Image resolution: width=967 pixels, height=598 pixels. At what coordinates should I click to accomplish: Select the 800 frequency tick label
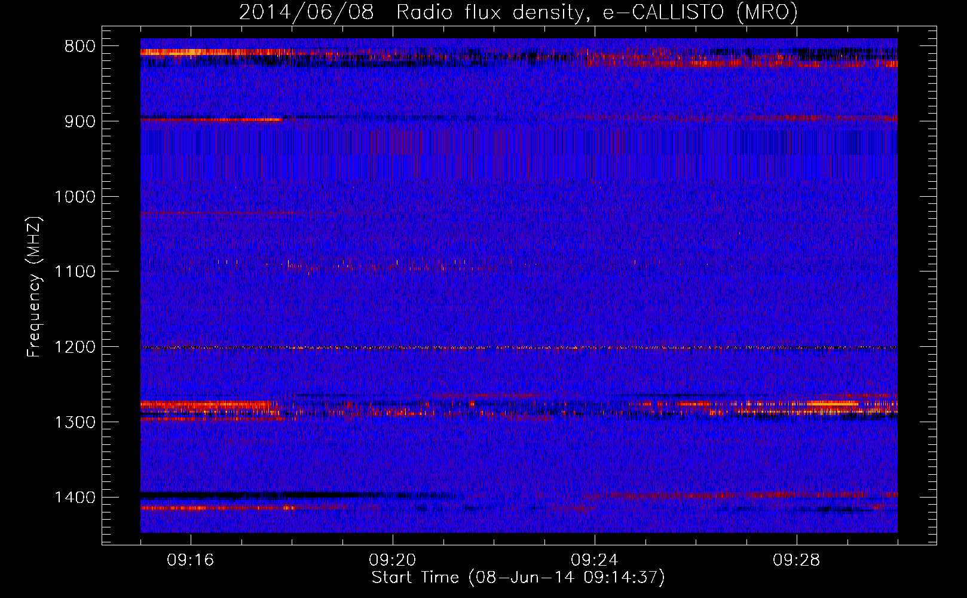[x=79, y=47]
